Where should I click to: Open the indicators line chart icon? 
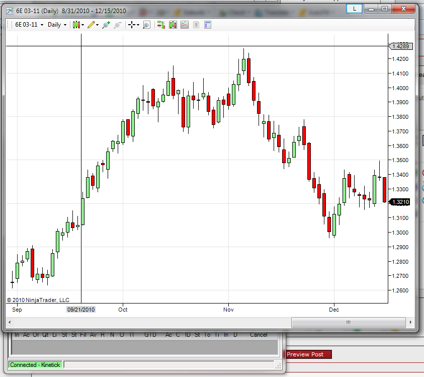click(x=185, y=25)
